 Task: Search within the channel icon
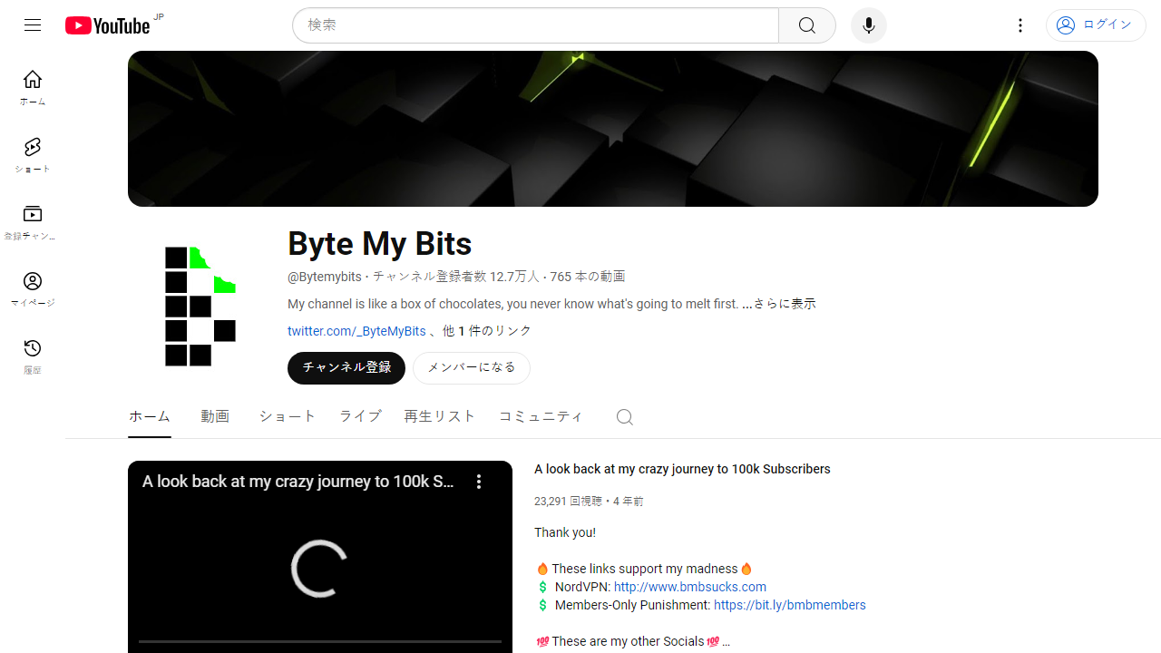(624, 416)
